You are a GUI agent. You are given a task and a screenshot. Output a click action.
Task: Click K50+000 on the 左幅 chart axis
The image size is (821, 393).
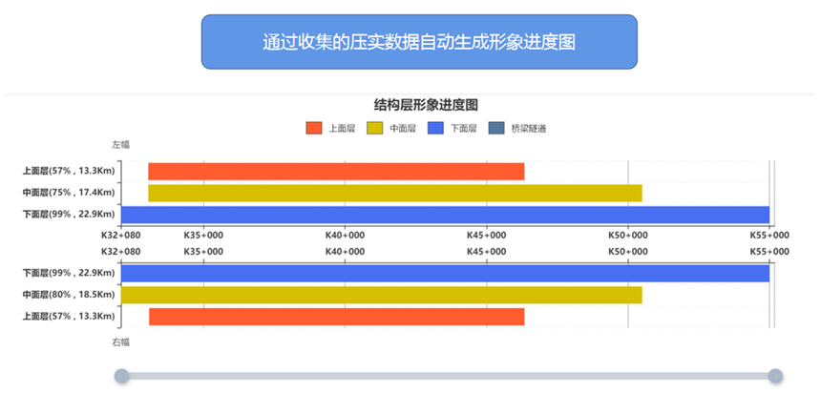(x=628, y=236)
